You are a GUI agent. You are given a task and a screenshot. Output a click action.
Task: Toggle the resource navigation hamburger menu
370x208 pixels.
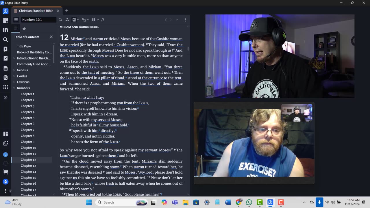[16, 20]
